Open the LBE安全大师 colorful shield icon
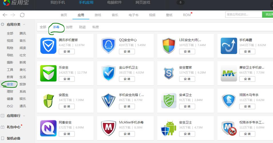 (x=169, y=46)
